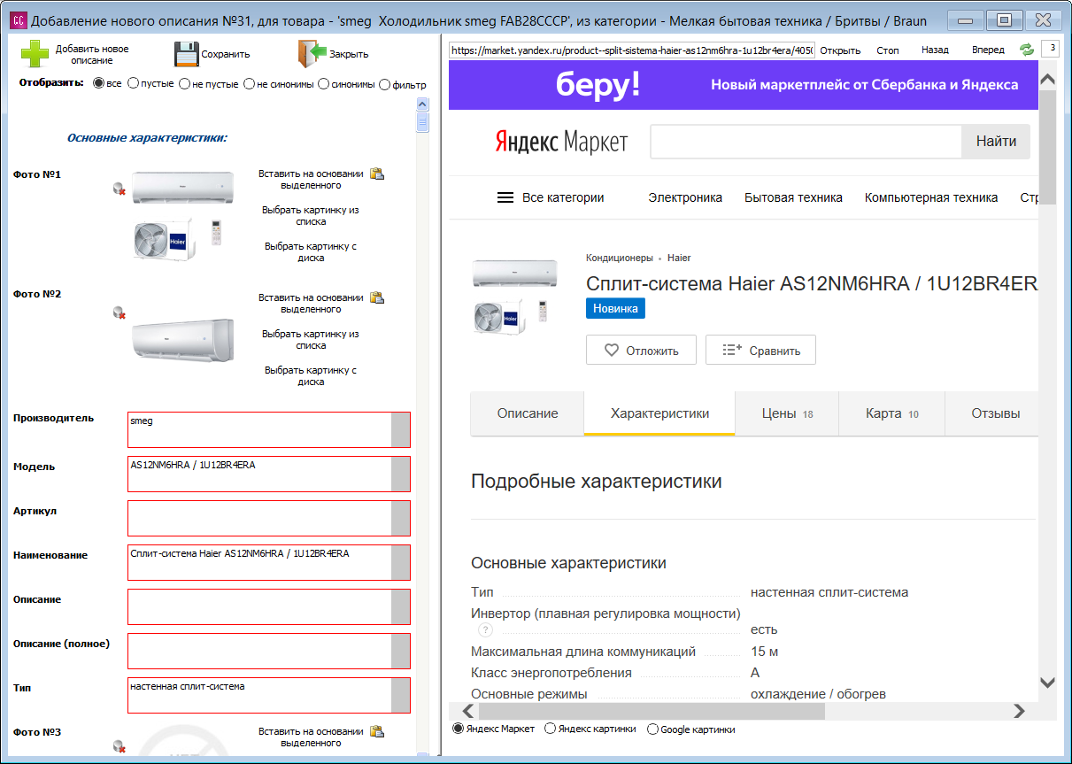Select 'пустые' display radio button
1072x764 pixels.
click(x=133, y=83)
